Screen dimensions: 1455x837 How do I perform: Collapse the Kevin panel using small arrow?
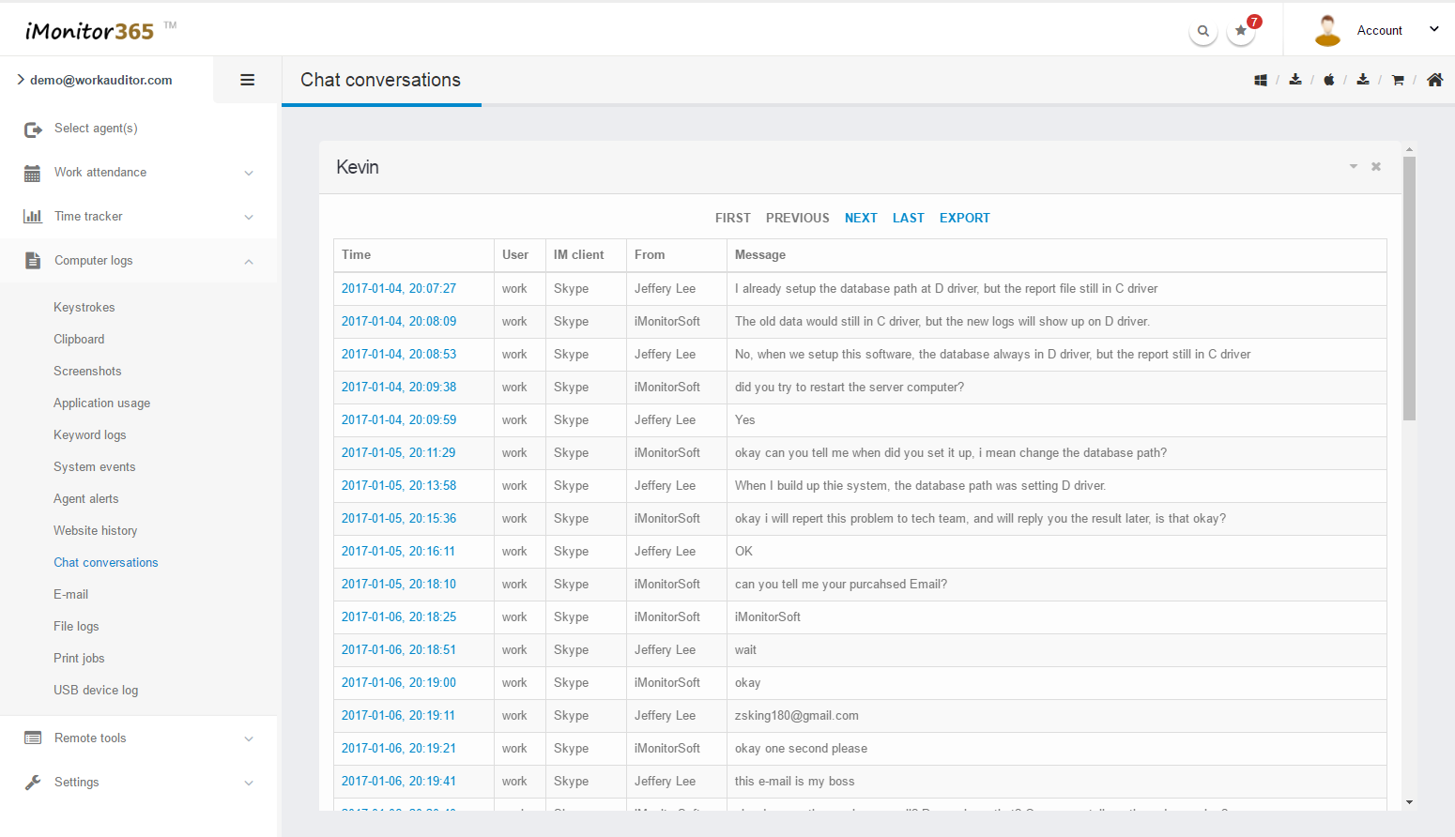click(1354, 167)
